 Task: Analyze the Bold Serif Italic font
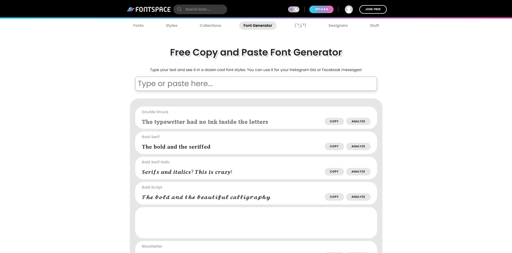pos(358,171)
